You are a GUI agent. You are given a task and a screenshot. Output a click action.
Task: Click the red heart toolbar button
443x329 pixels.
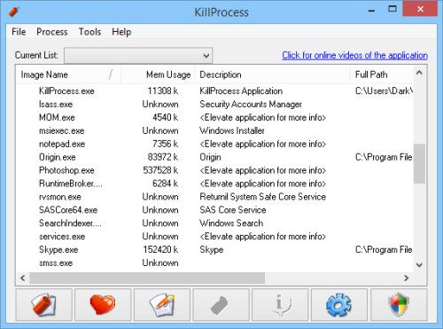click(103, 305)
